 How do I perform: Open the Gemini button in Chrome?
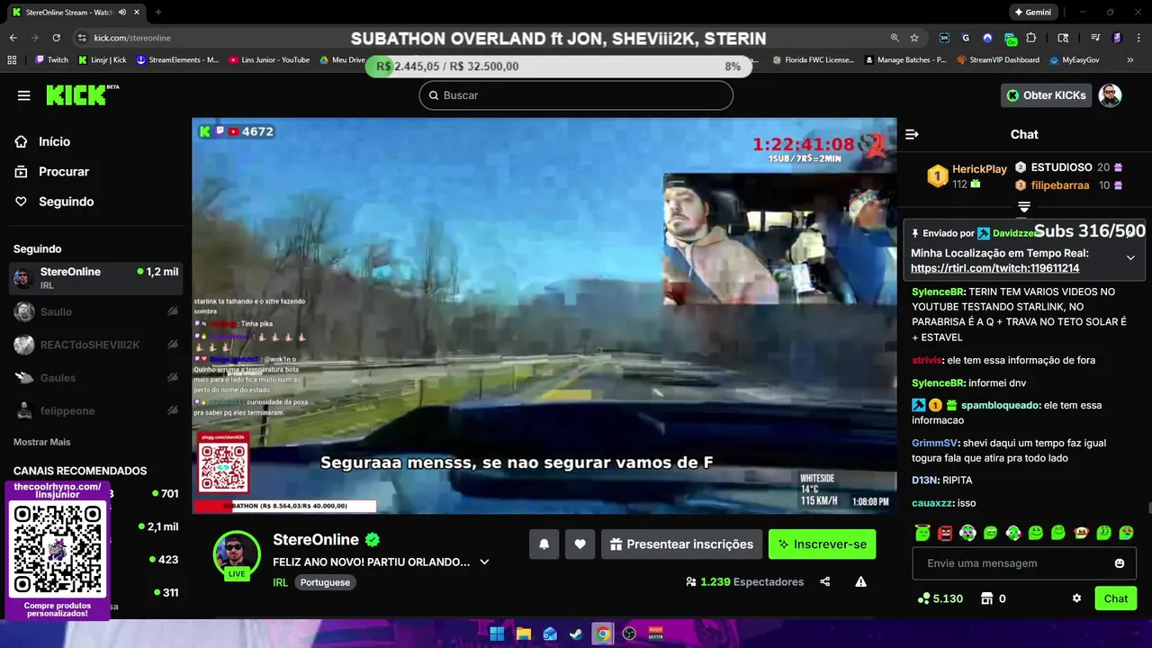tap(1032, 13)
